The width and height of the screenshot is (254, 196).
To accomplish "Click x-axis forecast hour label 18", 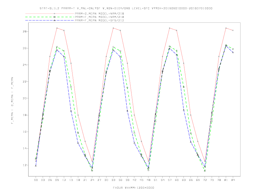I will pyautogui.click(x=78, y=180).
